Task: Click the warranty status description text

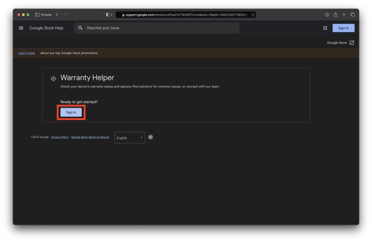Action: tap(140, 87)
